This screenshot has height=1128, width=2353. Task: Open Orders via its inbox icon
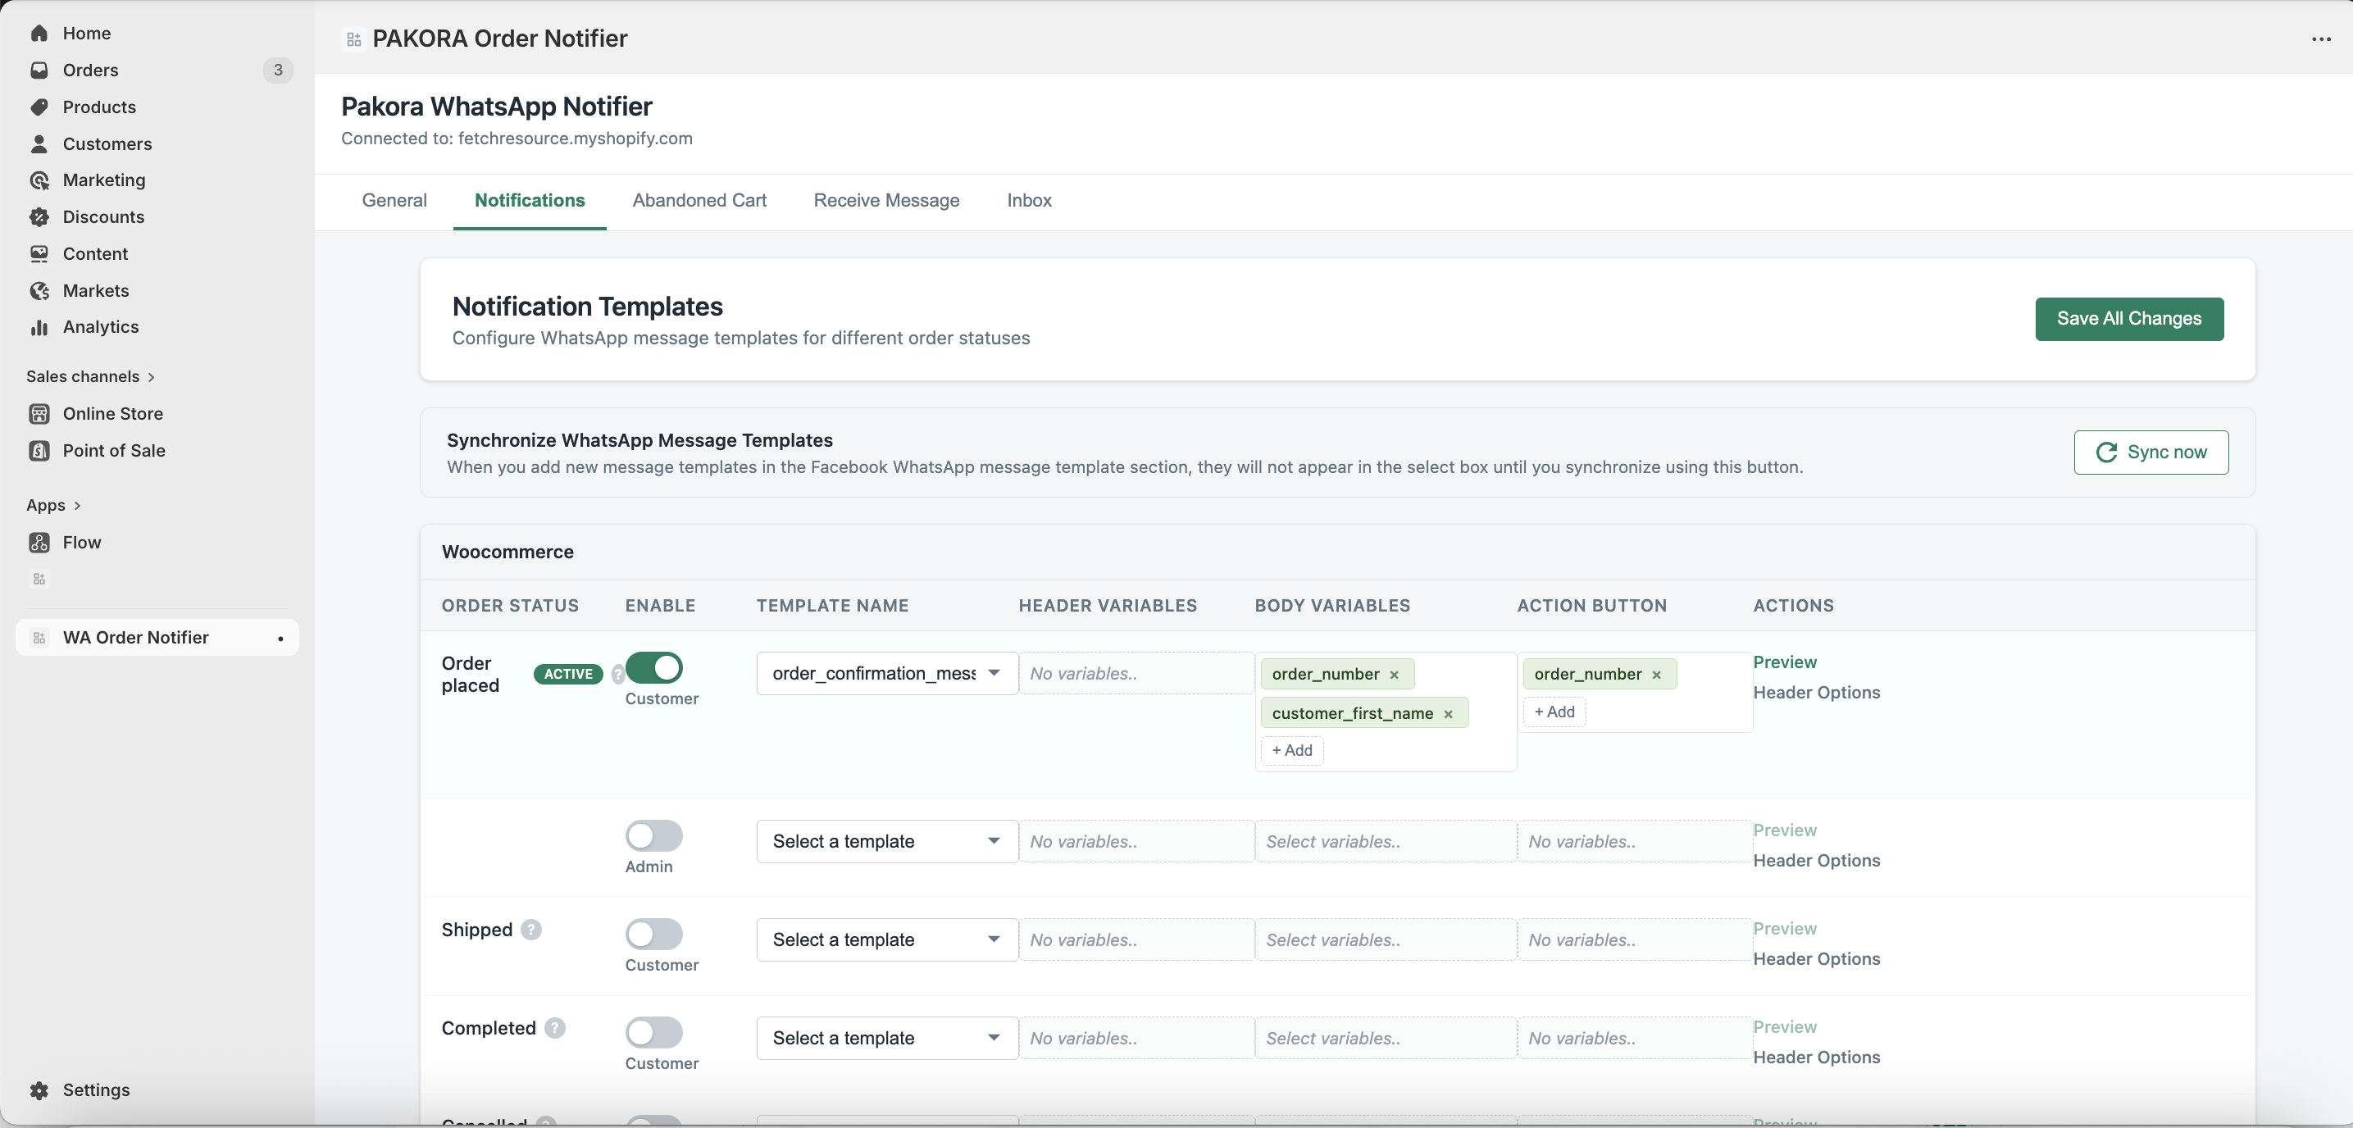coord(39,70)
